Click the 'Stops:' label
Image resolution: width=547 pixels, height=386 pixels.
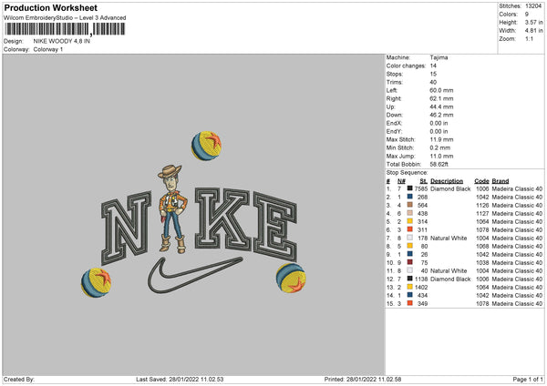click(x=395, y=74)
